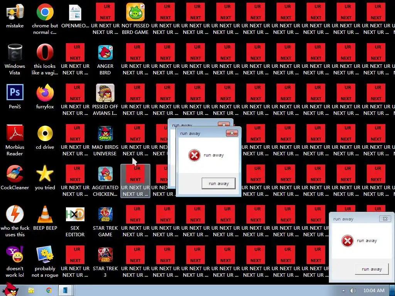Click the red error icon in the center dialog
Screen dimensions: 395x296
coord(194,155)
